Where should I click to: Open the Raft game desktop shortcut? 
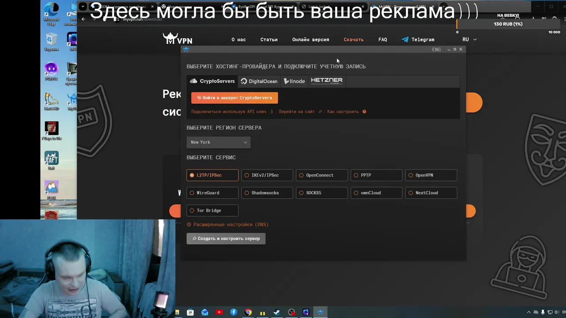tap(51, 161)
